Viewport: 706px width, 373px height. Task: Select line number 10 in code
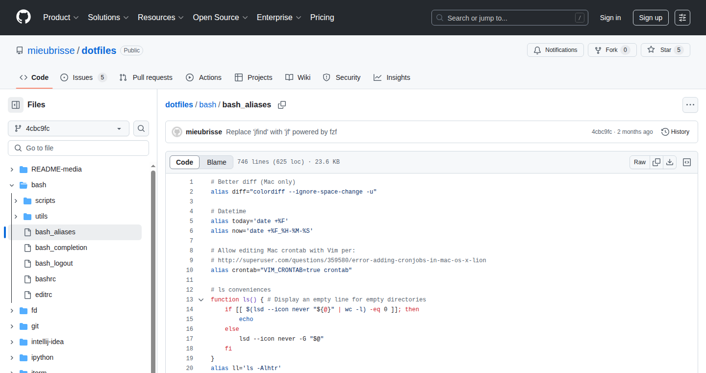coord(190,270)
